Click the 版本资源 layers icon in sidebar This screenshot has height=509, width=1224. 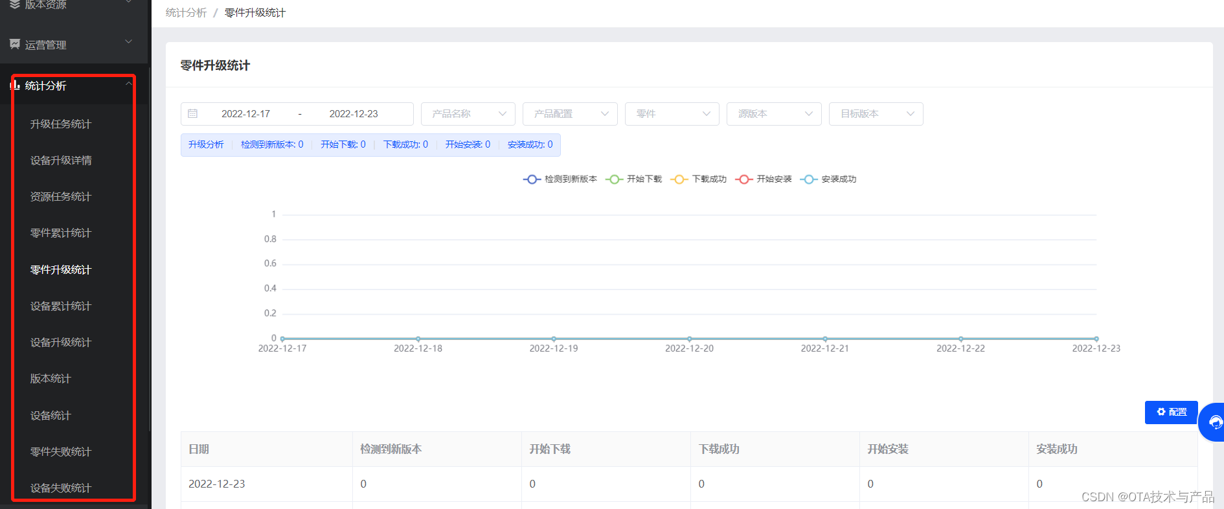point(14,4)
